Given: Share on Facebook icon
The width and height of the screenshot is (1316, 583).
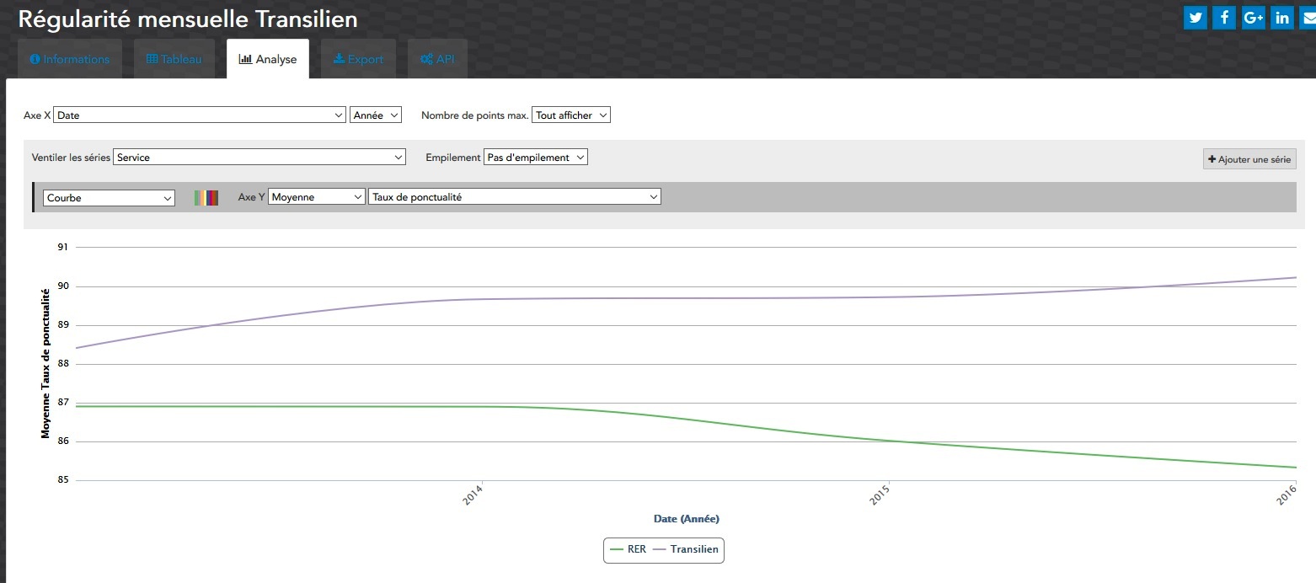Looking at the screenshot, I should (x=1224, y=17).
